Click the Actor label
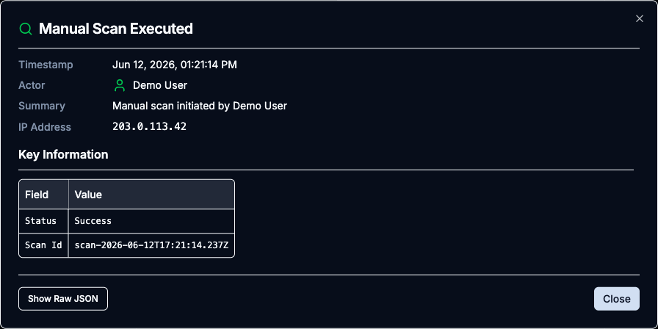The width and height of the screenshot is (658, 329). (x=32, y=85)
